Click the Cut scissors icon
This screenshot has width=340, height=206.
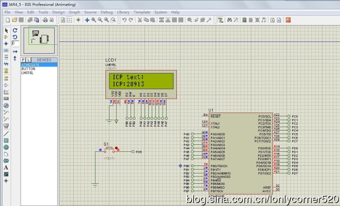(140, 20)
